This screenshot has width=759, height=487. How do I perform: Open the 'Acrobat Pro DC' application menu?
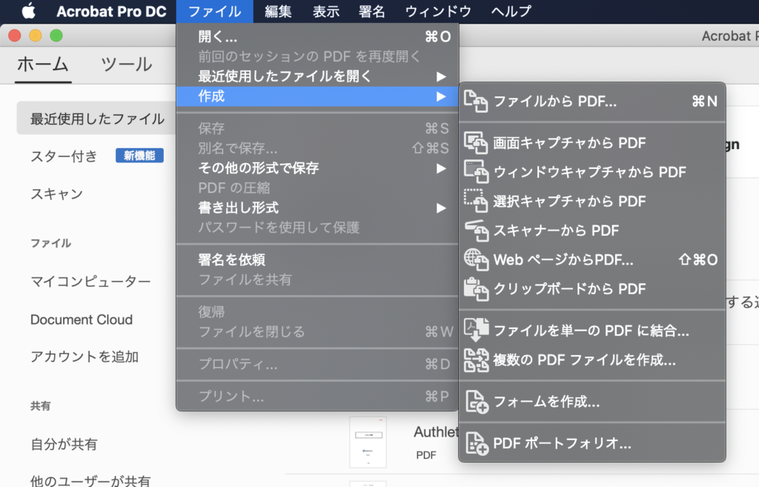111,11
